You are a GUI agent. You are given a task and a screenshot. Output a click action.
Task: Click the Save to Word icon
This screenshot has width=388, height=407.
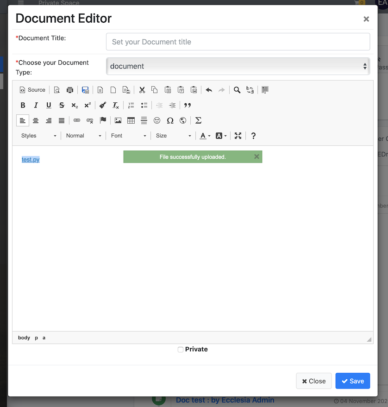pos(85,90)
